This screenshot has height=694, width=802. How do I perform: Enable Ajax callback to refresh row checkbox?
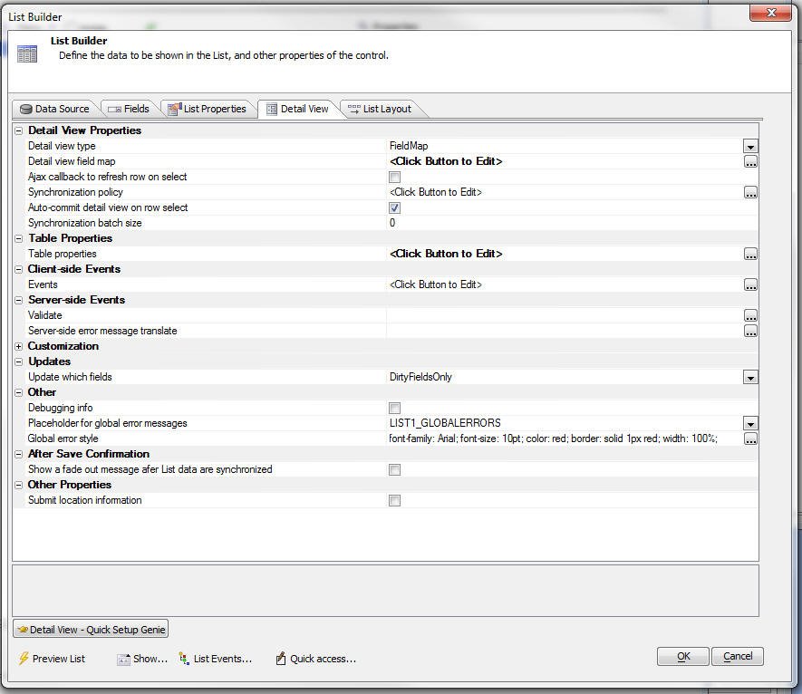coord(394,178)
